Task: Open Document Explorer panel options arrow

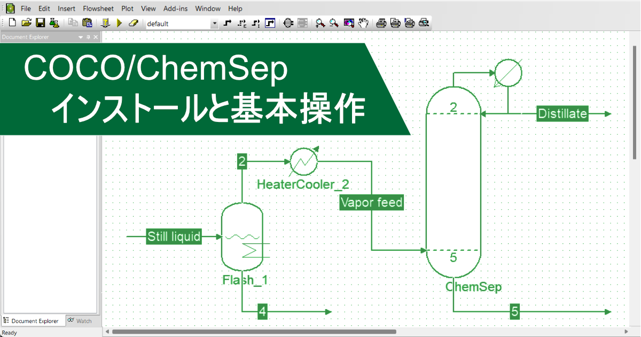Action: (81, 37)
